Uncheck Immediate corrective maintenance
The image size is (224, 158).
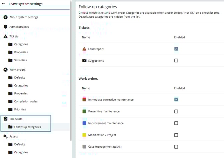[176, 99]
